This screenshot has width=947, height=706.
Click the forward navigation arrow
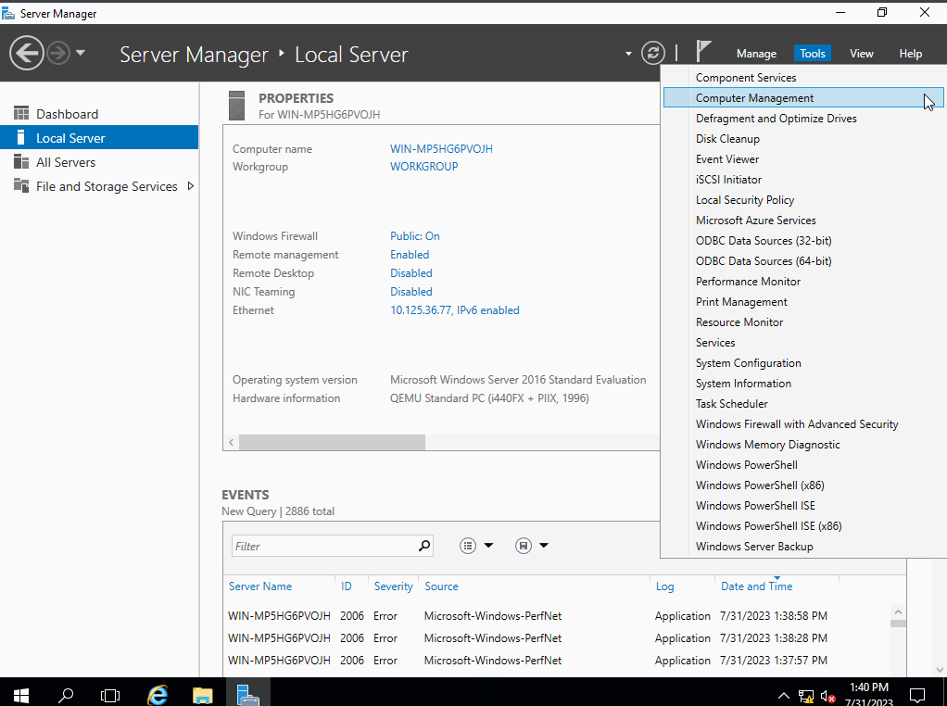[58, 53]
